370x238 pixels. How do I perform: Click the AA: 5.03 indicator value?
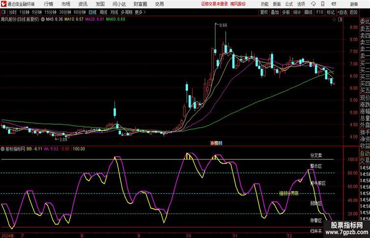point(51,149)
